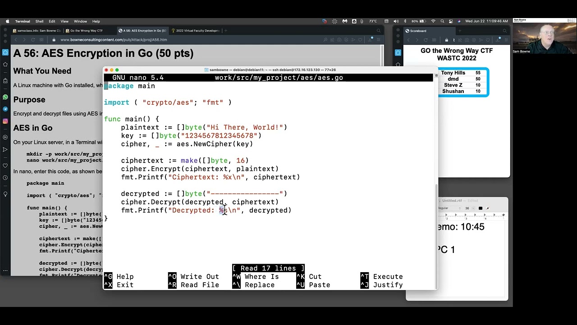This screenshot has width=577, height=325.
Task: Switch to Go the Wrong Way CTF tab
Action: click(x=90, y=31)
